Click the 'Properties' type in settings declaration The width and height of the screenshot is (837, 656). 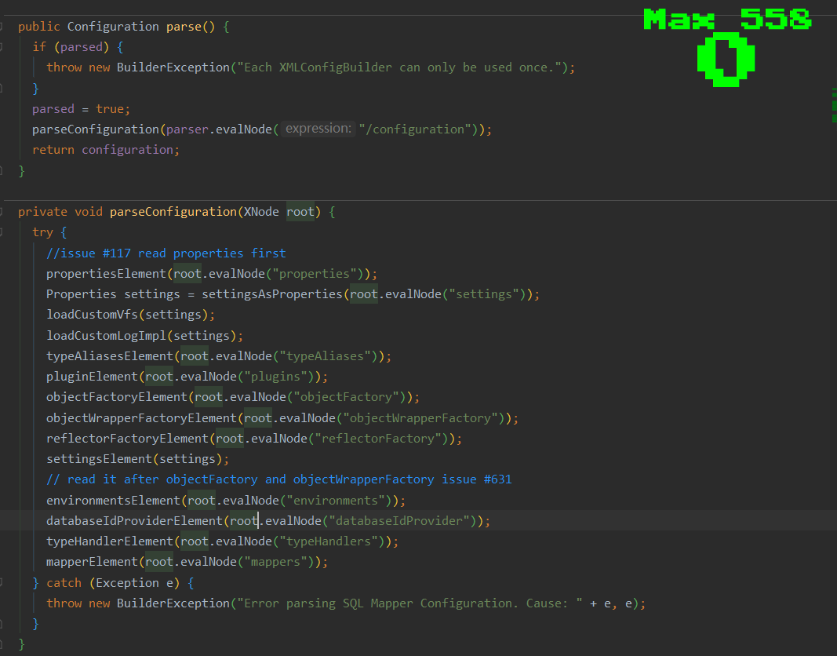click(x=81, y=294)
